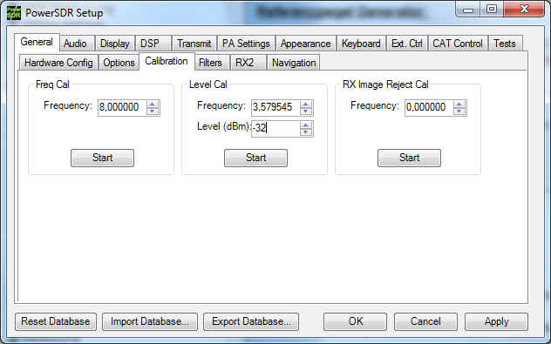
Task: Click Reset Database button
Action: 56,321
